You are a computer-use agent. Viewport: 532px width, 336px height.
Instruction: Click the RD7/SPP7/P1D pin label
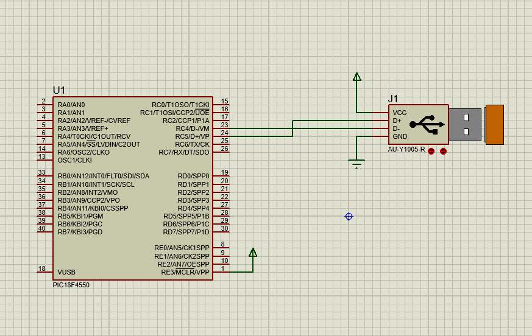click(186, 233)
